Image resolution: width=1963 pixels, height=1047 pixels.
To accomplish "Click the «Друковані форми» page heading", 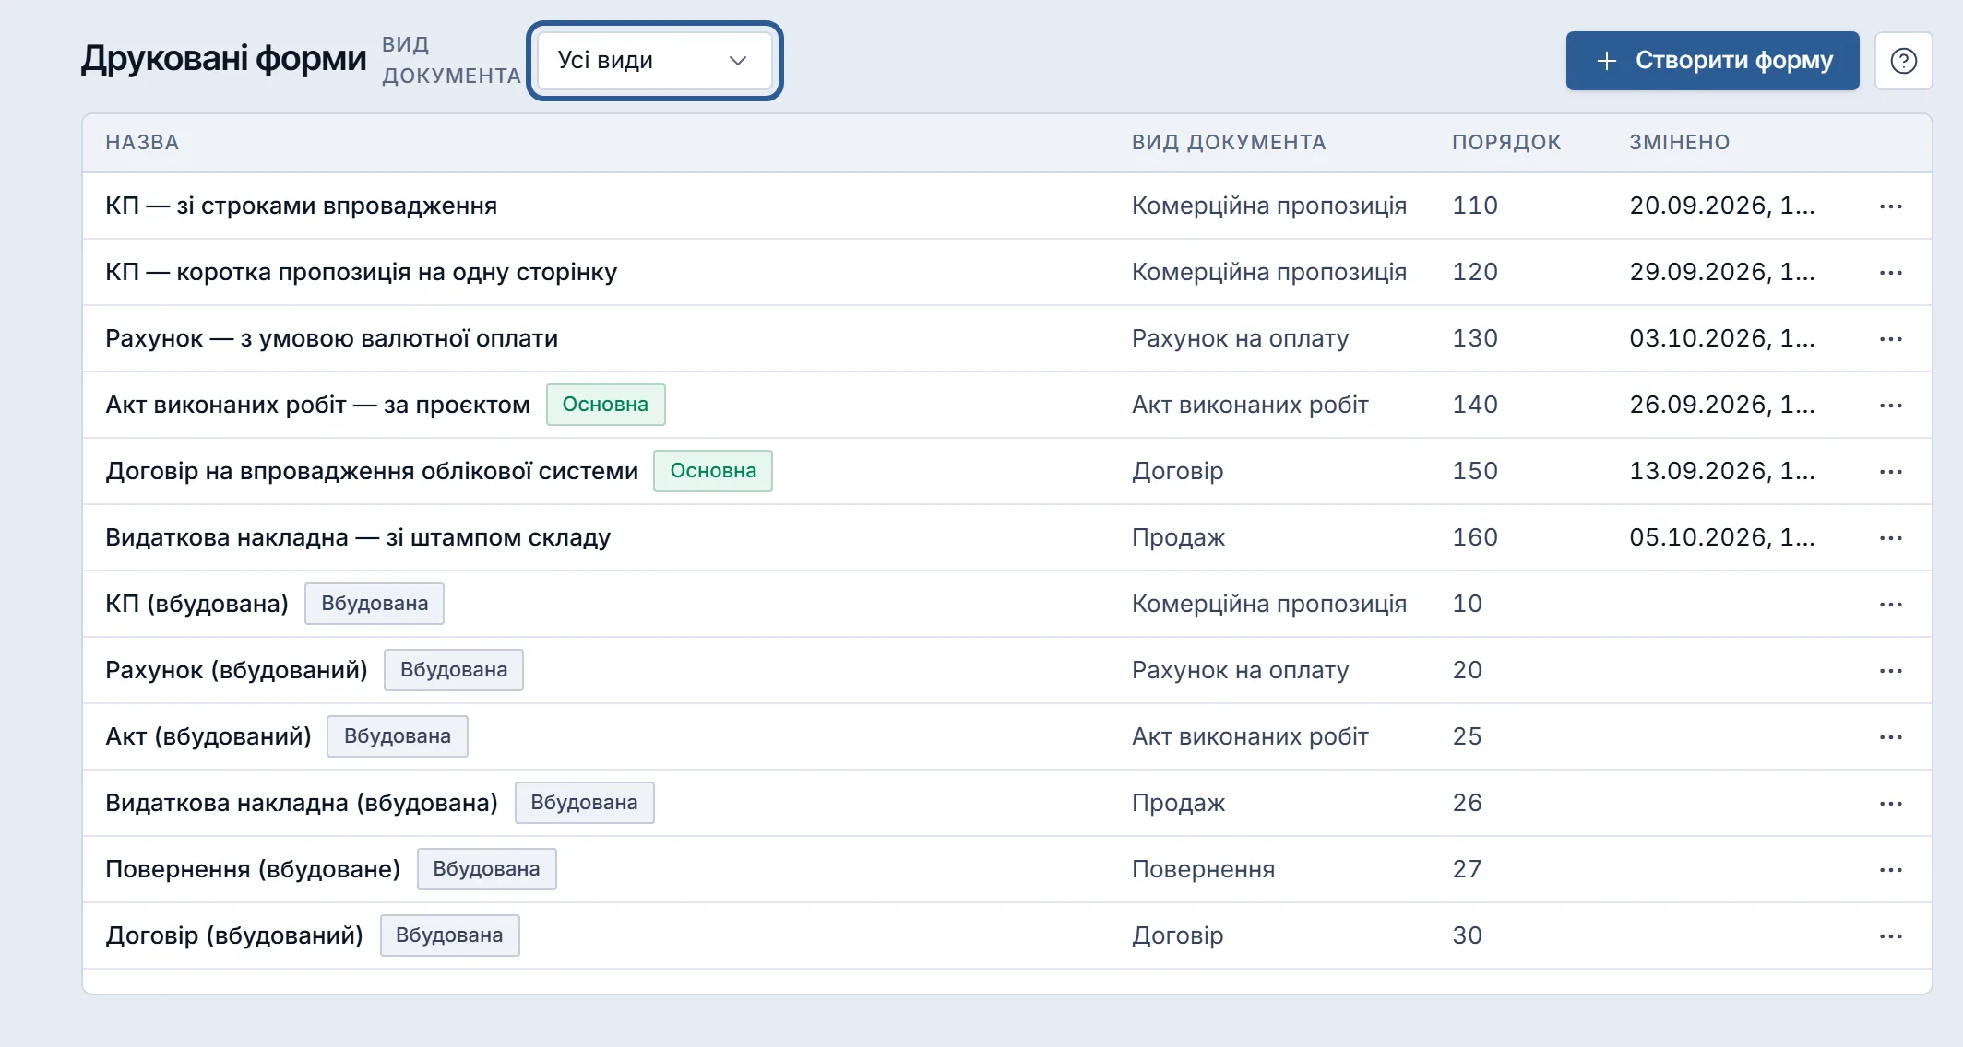I will (x=223, y=59).
